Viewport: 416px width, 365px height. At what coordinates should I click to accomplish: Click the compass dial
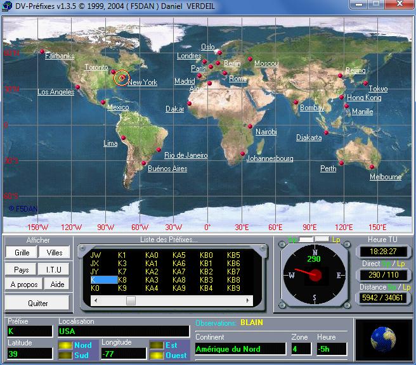point(315,274)
